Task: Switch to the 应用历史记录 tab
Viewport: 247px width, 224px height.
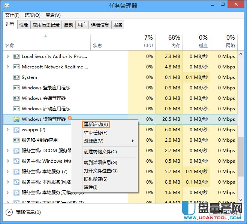Action: pyautogui.click(x=46, y=25)
